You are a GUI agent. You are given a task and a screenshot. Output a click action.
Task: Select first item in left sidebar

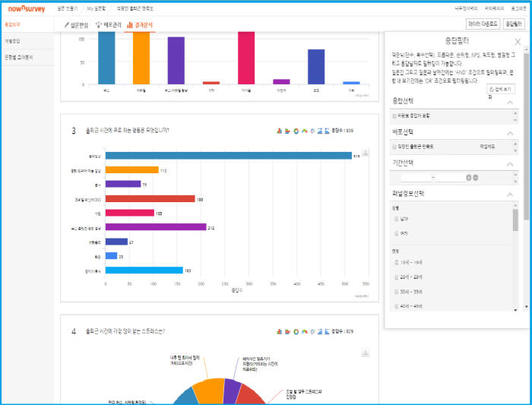click(x=12, y=24)
